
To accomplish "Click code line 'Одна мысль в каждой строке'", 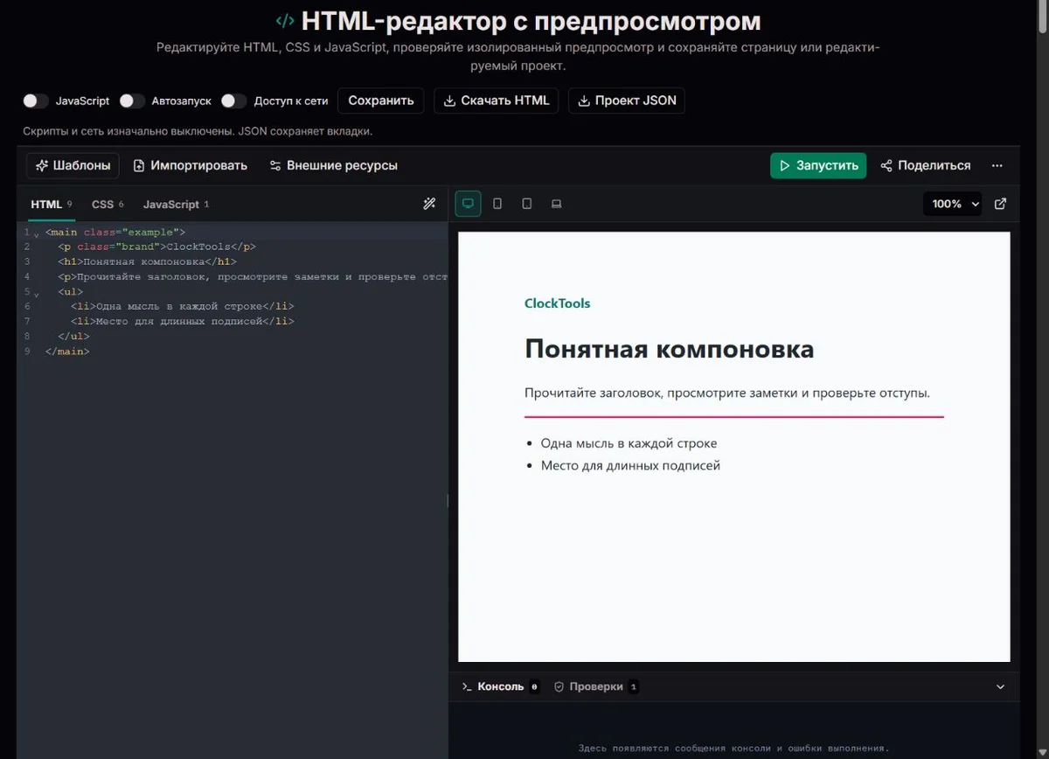I will pos(183,306).
